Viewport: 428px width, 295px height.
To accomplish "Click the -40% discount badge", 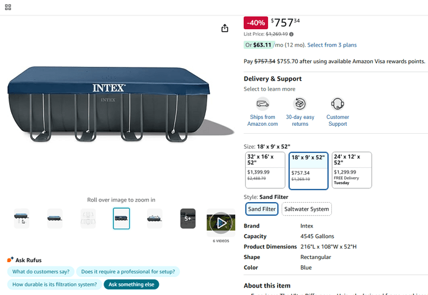I will [256, 23].
